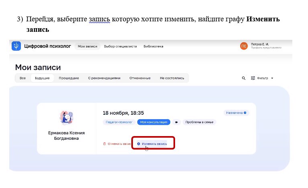Switch to the Все tab
Viewport: 308px width, 188px height.
[x=22, y=78]
